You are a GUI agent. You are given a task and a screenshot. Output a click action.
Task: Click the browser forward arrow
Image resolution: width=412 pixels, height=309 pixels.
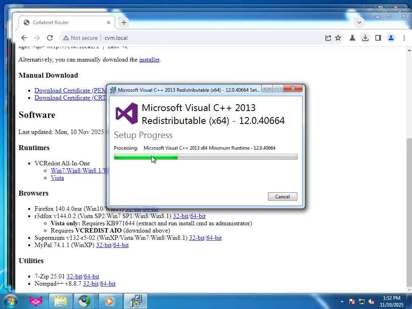coord(37,38)
